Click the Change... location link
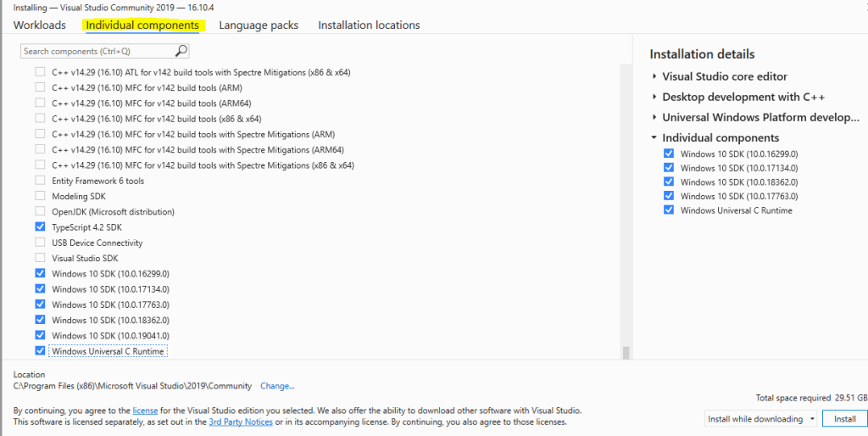This screenshot has height=436, width=868. point(277,386)
